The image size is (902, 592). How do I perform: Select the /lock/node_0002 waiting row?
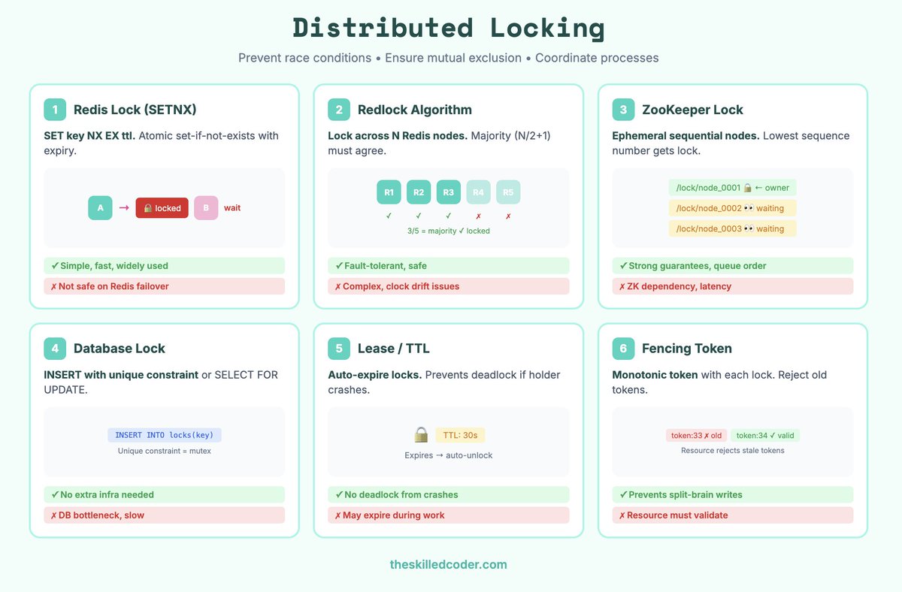point(732,208)
